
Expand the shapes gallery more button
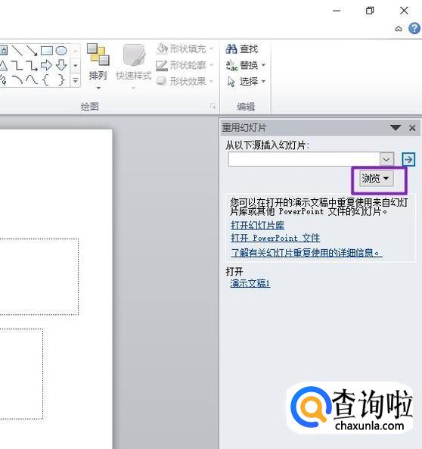[x=75, y=80]
